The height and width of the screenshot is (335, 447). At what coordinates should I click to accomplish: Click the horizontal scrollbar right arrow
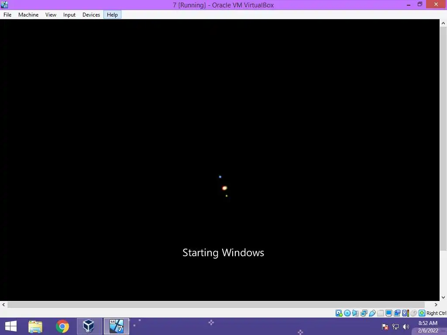click(x=436, y=305)
